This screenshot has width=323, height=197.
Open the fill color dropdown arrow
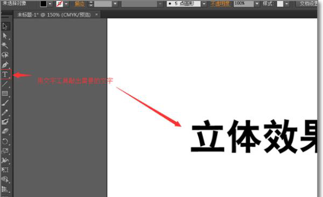pos(50,4)
